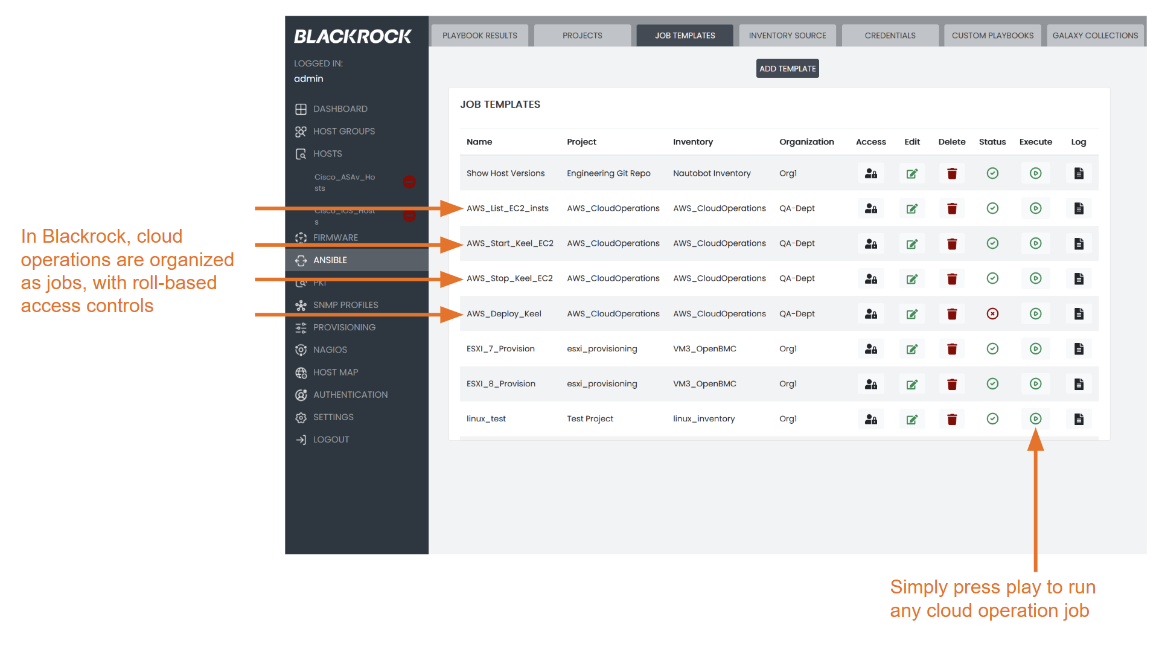Delete the Show Host Versions template

click(952, 173)
